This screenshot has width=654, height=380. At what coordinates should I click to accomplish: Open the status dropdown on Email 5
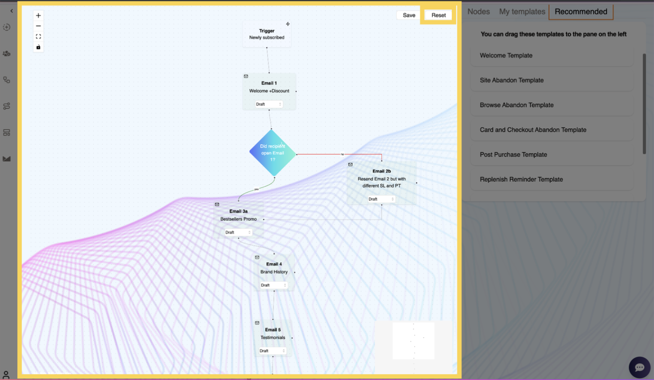[x=272, y=350]
